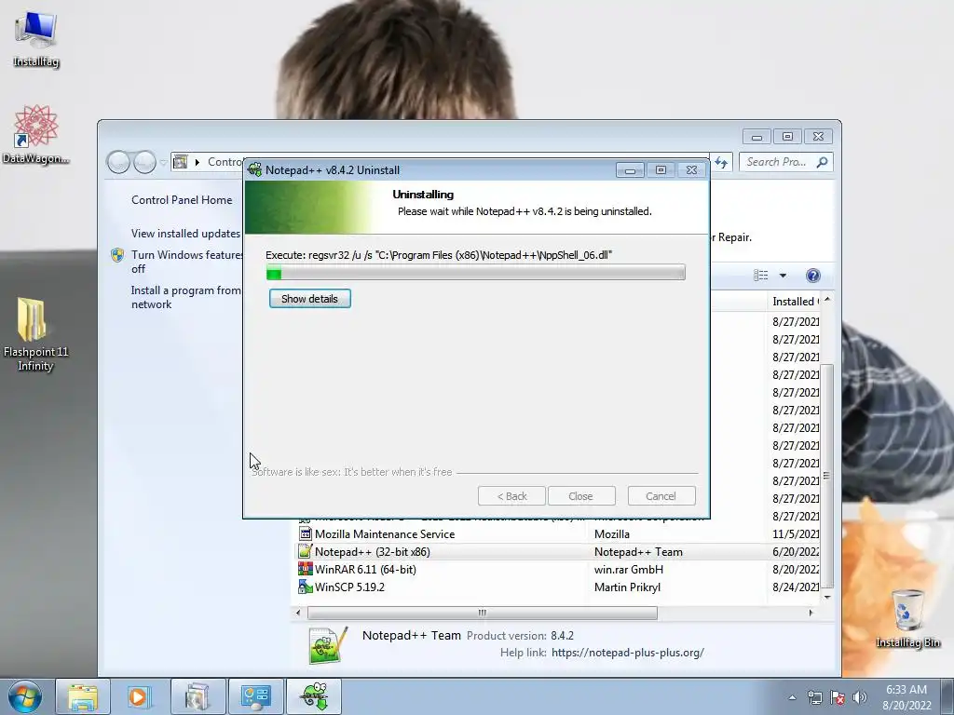
Task: Click the disabled Back button
Action: coord(511,496)
